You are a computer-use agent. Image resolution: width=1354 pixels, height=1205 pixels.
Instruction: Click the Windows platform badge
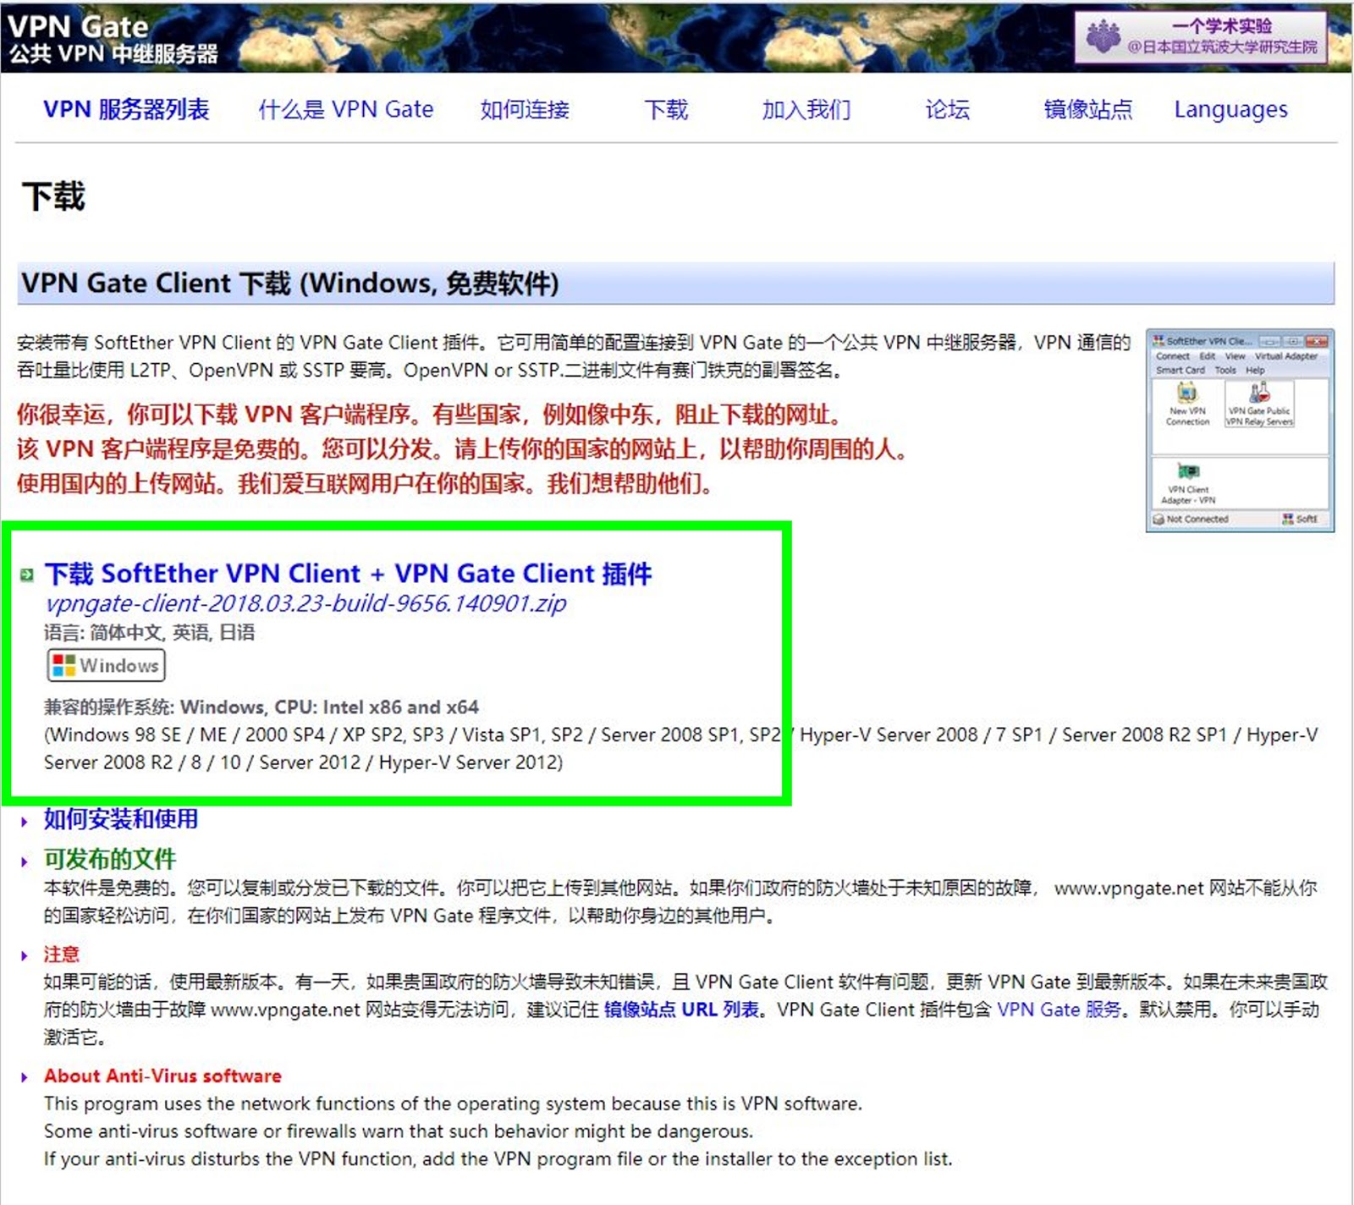click(x=106, y=665)
